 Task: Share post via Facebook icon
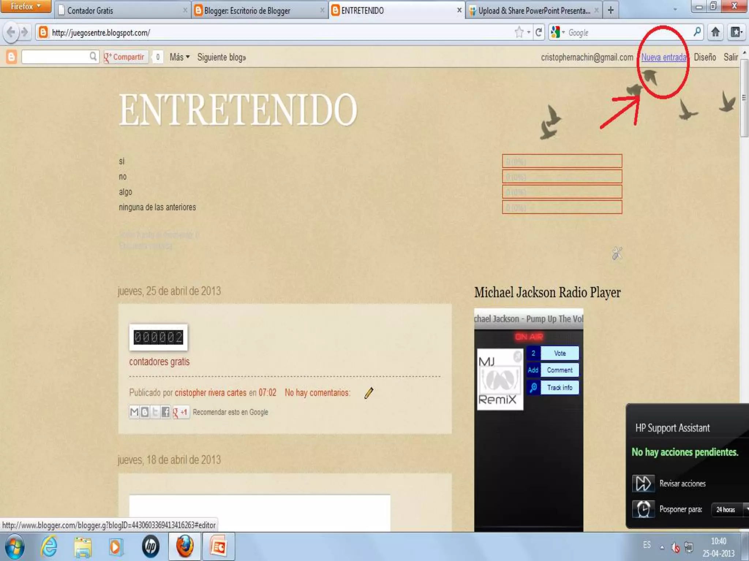click(x=165, y=412)
